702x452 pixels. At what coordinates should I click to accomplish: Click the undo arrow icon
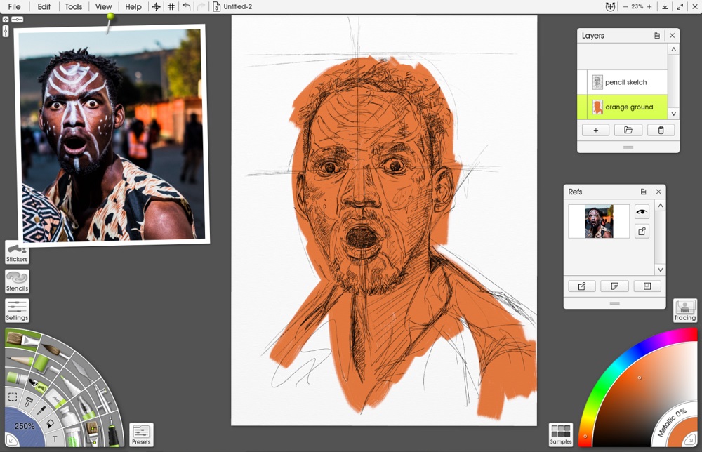(187, 7)
